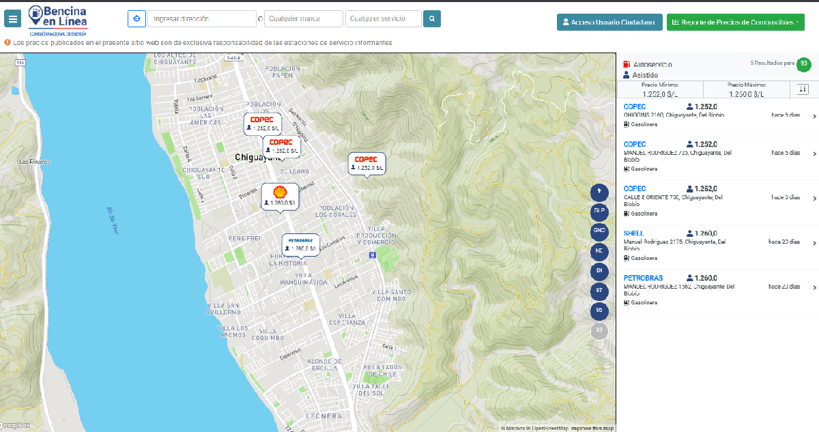819x432 pixels.
Task: Select the DI diesel fuel button
Action: (599, 271)
